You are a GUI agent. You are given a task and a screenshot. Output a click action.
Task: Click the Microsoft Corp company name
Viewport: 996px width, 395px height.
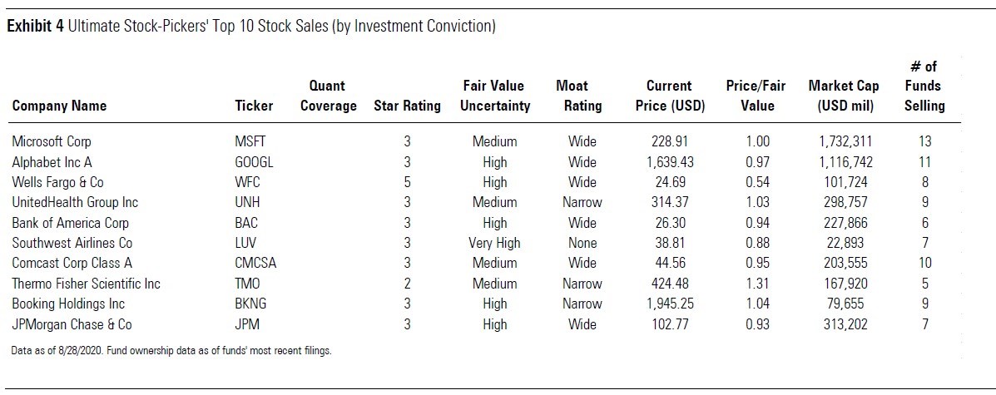tap(52, 141)
